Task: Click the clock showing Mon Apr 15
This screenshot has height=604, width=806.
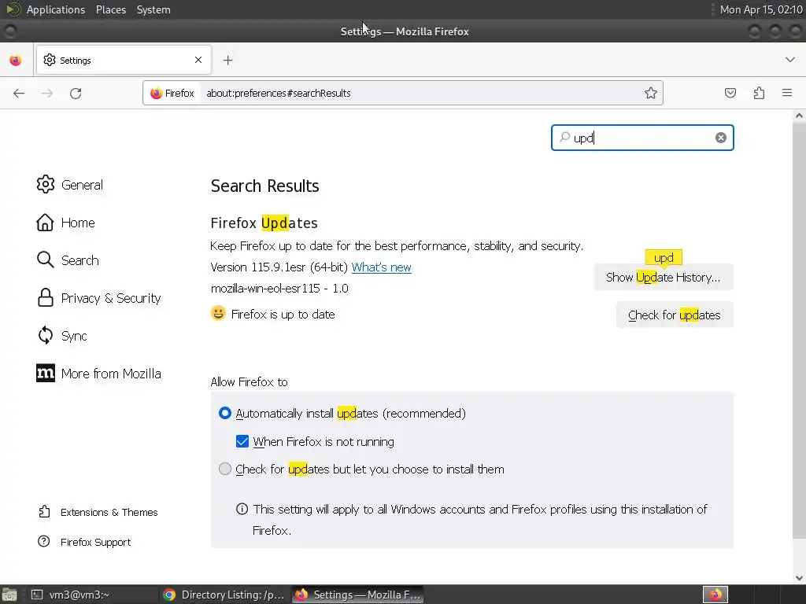Action: [761, 9]
